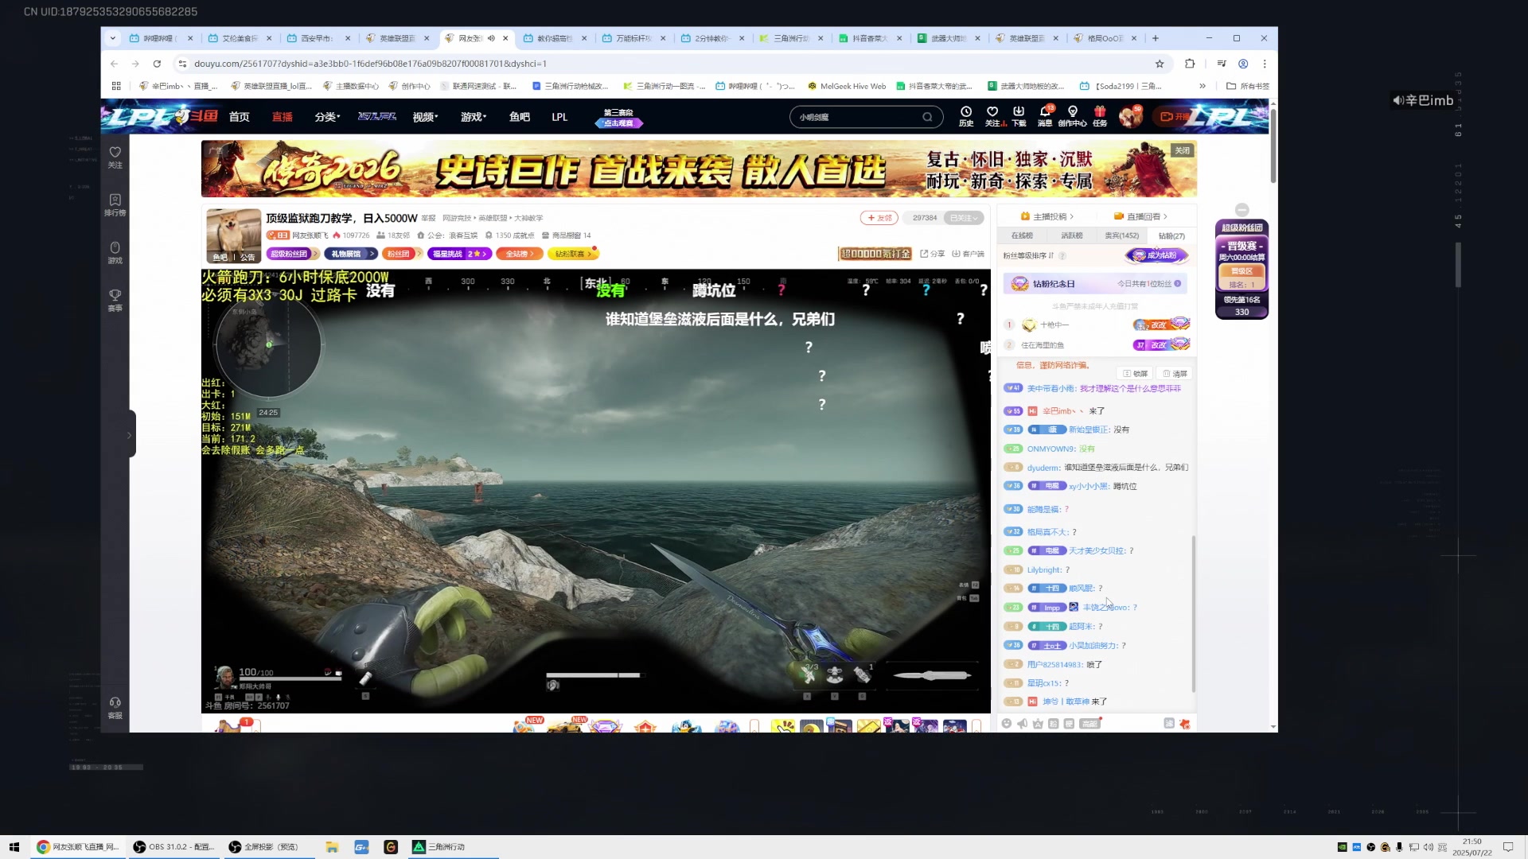Open 礼物展馆 badge
Viewport: 1528px width, 859px height.
tap(349, 254)
